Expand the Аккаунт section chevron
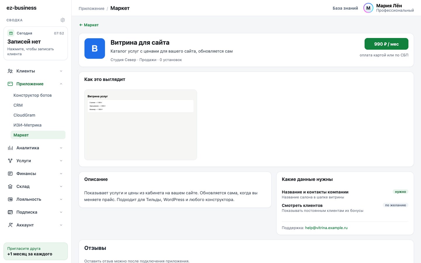Screen dimensions: 421x263 [x=61, y=225]
